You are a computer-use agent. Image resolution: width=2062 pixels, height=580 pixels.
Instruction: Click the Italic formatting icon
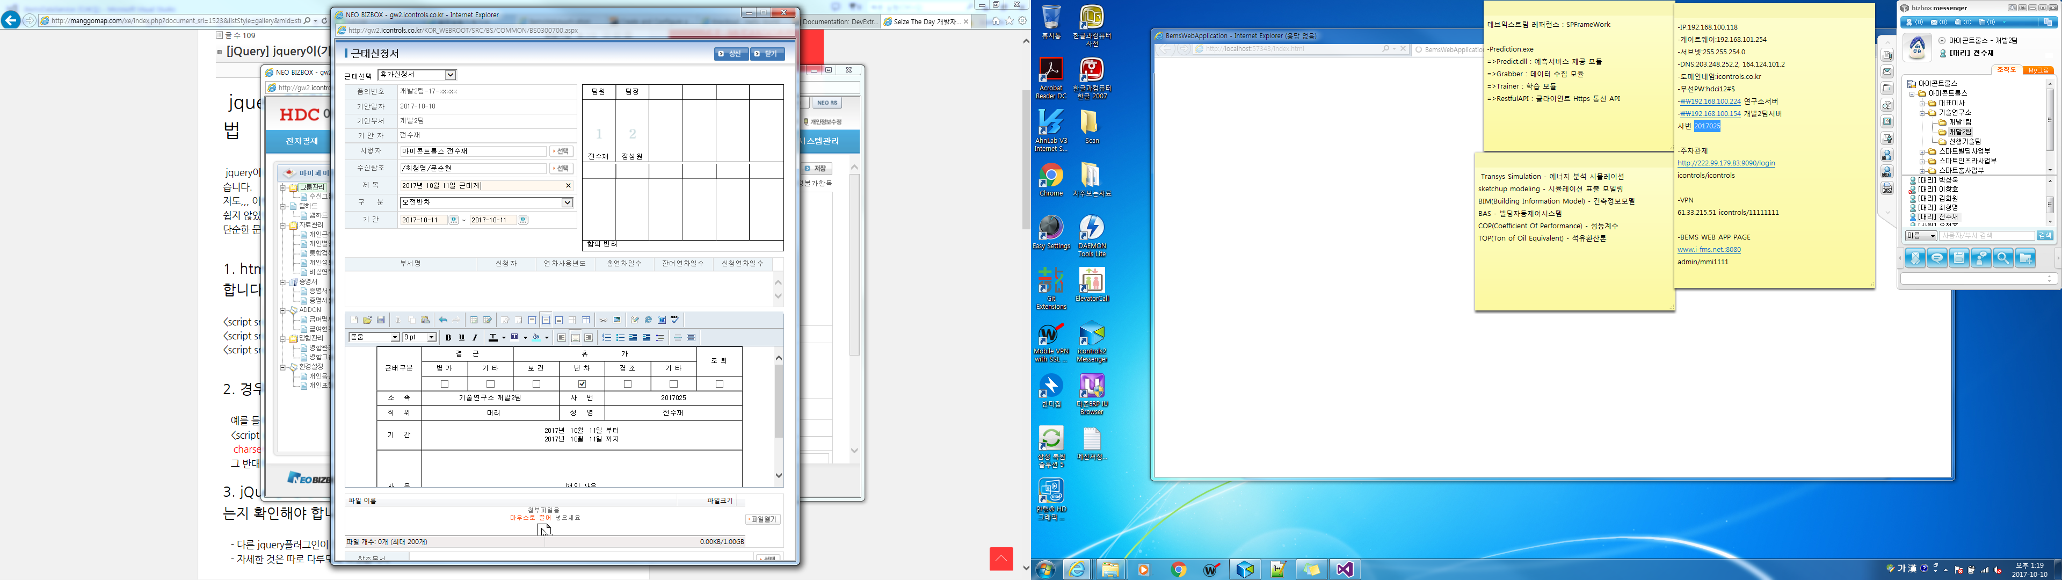(475, 337)
